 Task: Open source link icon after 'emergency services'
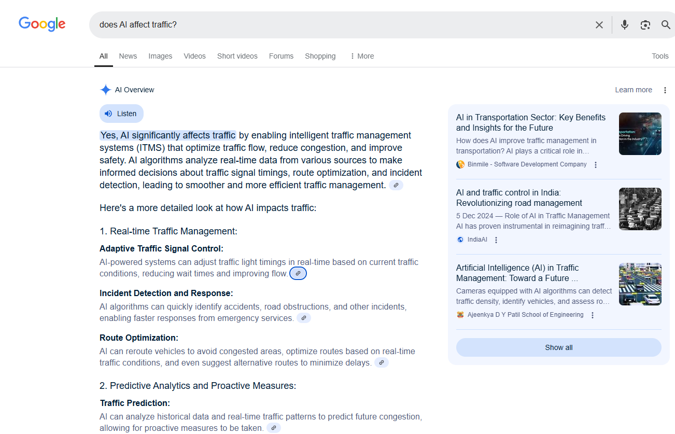304,318
